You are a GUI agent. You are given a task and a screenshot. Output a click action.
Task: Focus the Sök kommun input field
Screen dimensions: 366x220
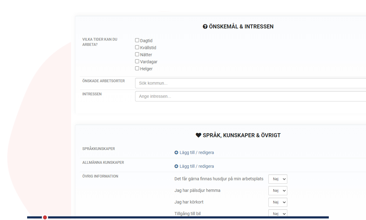(x=250, y=83)
